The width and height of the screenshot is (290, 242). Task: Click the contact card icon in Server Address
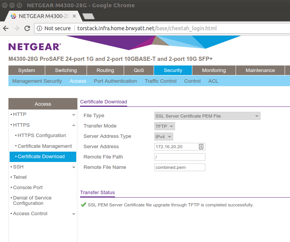pos(201,147)
